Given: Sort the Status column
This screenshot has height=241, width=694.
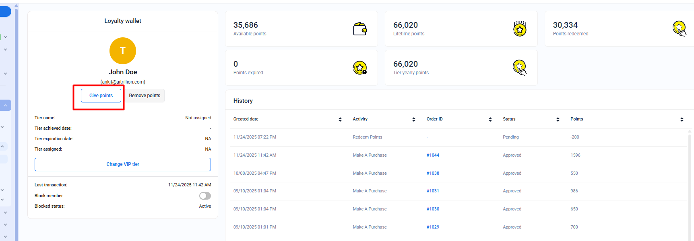Looking at the screenshot, I should [558, 119].
